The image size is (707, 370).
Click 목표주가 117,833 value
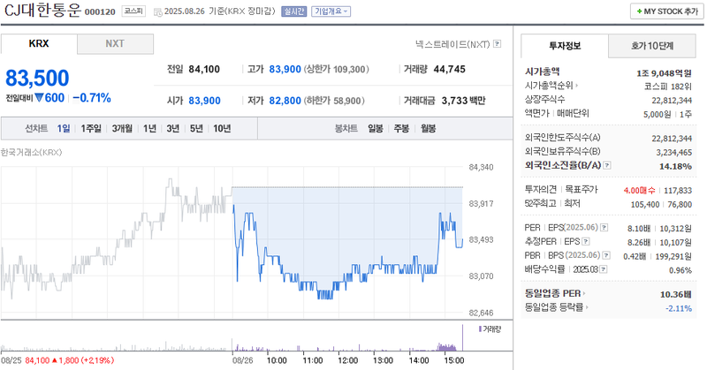(678, 191)
